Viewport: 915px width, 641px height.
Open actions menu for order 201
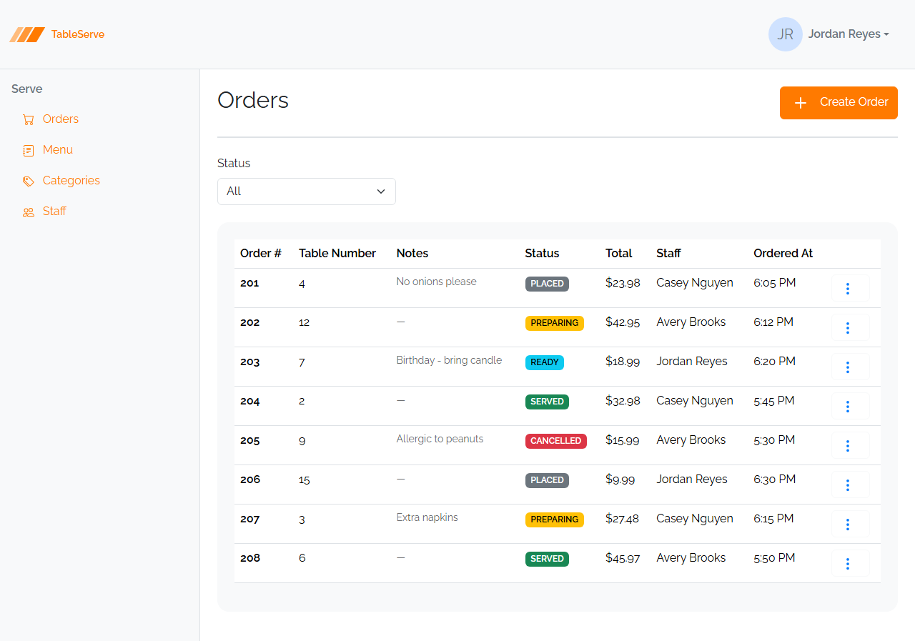tap(851, 289)
